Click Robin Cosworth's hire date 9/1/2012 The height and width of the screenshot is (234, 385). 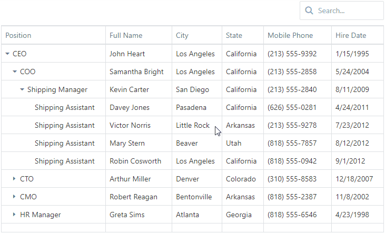pyautogui.click(x=350, y=161)
